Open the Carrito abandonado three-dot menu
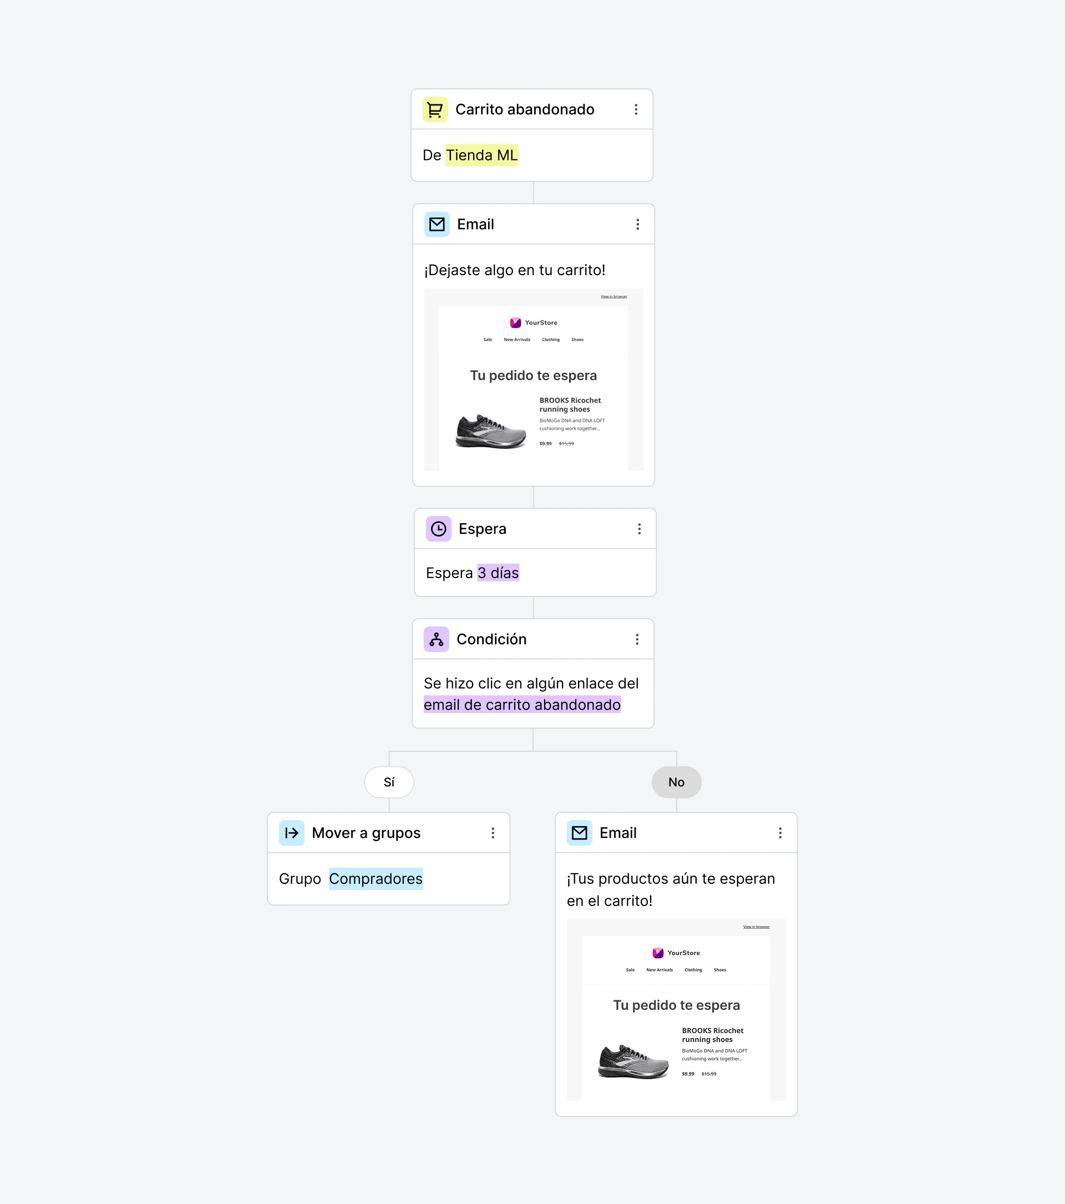The image size is (1065, 1204). (x=636, y=109)
